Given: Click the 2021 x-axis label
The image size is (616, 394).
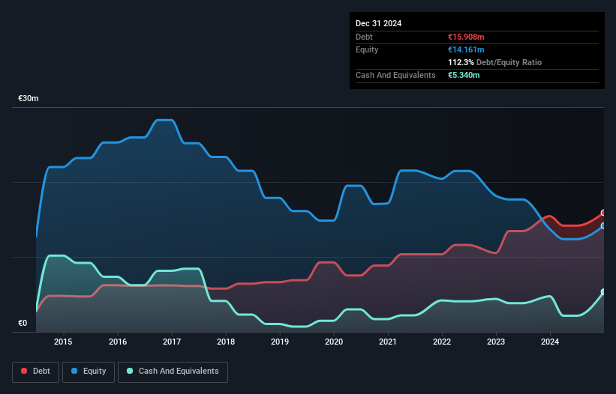Looking at the screenshot, I should [x=388, y=342].
